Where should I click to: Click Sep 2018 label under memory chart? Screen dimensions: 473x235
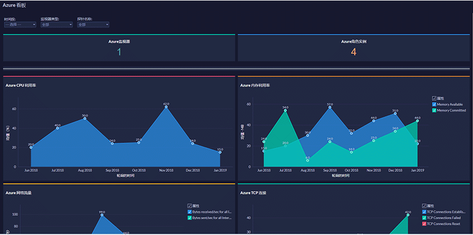click(x=330, y=170)
